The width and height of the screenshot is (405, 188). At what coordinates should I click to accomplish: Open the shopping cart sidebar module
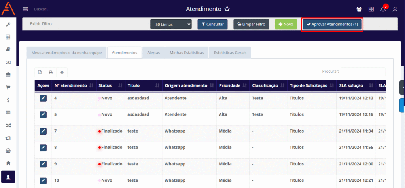pos(8,87)
